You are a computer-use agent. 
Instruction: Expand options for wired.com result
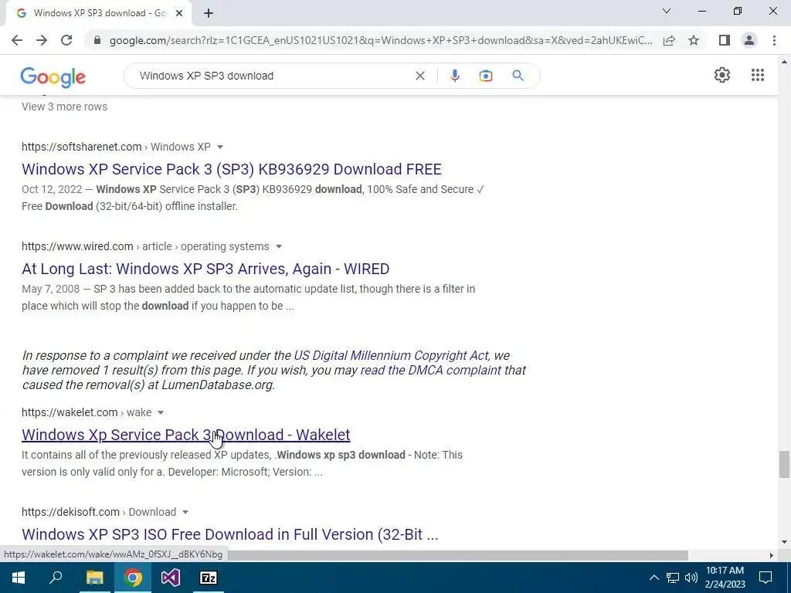coord(278,246)
